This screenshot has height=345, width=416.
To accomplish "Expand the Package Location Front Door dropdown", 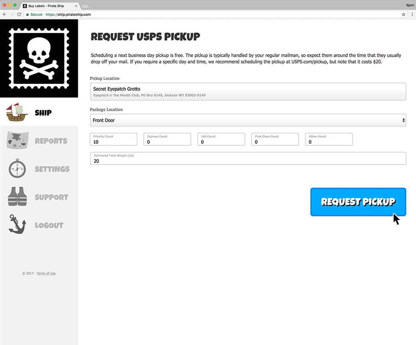I will click(x=248, y=120).
